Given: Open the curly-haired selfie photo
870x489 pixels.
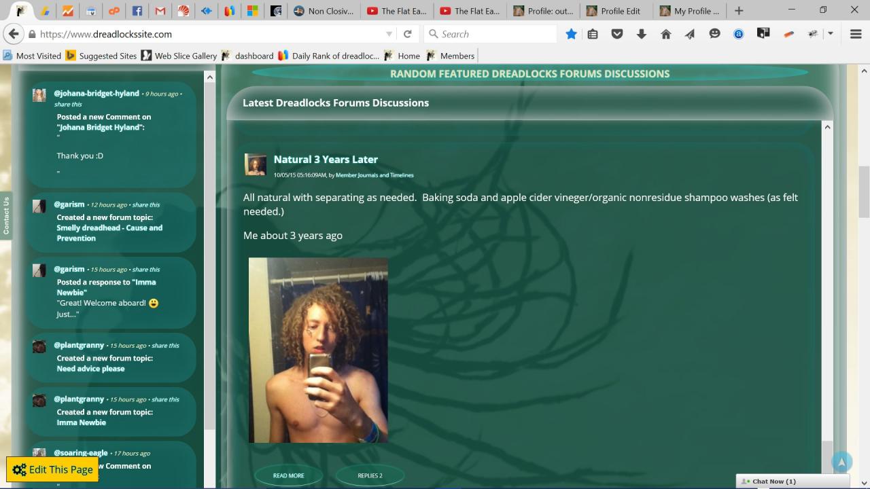Looking at the screenshot, I should pos(318,350).
